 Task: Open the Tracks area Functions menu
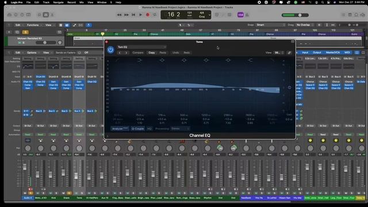point(34,25)
